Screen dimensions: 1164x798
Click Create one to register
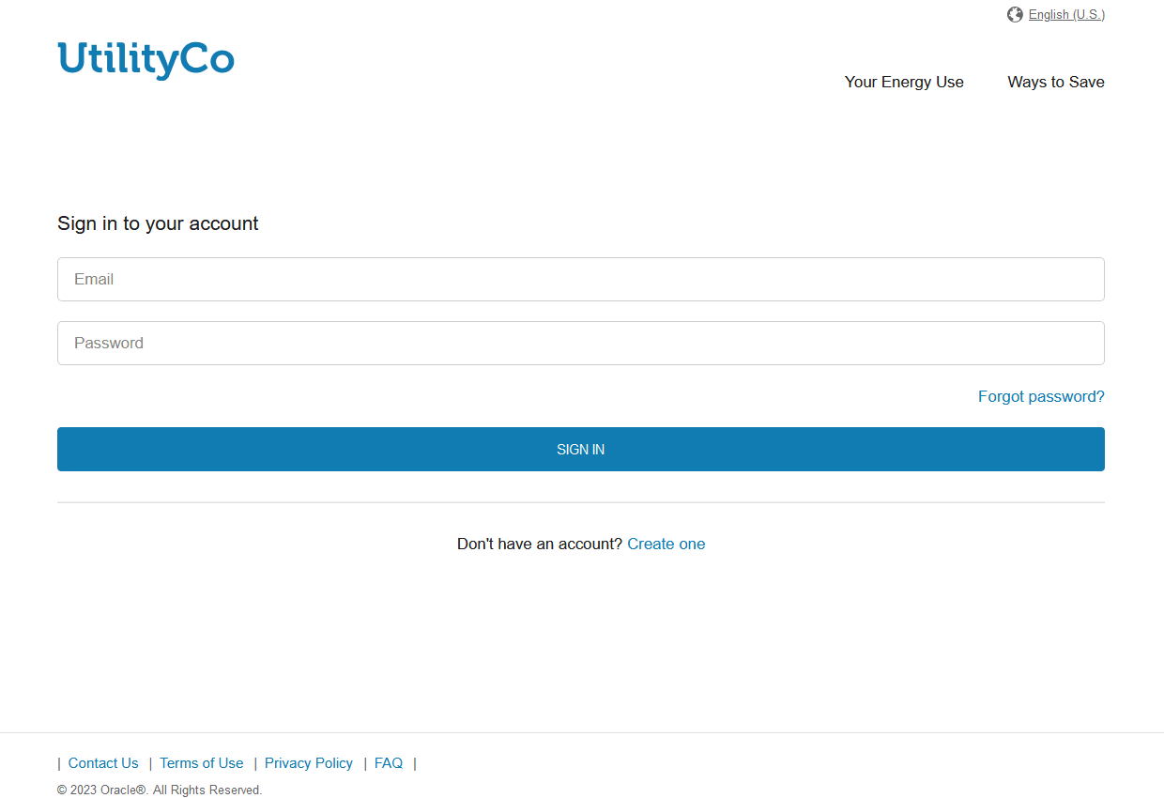pos(666,544)
